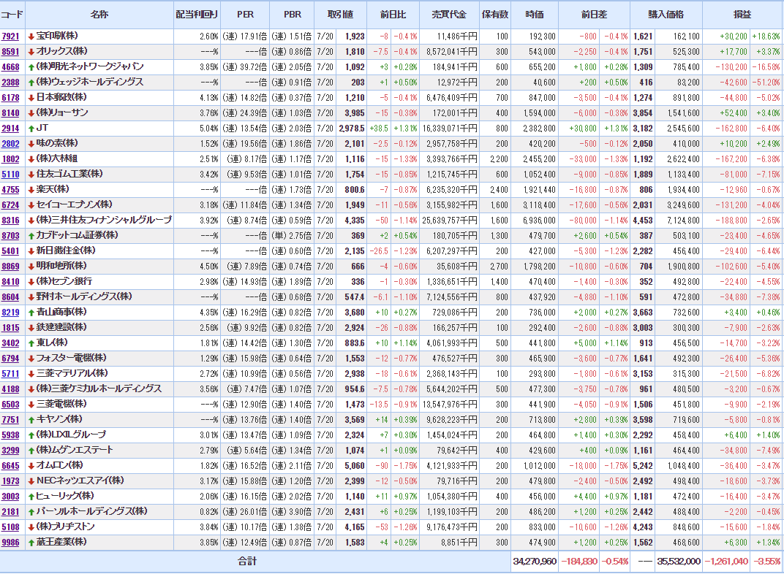784x574 pixels.
Task: Click the down arrow next to 楽天(株)
Action: [31, 190]
